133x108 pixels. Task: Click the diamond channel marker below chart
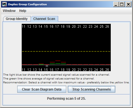tap(47, 66)
